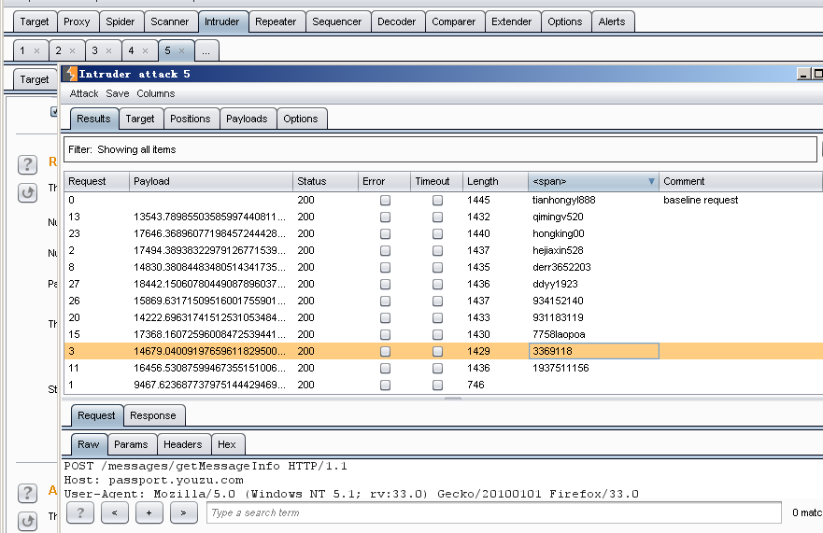
Task: Click the plus search options button
Action: (x=149, y=512)
